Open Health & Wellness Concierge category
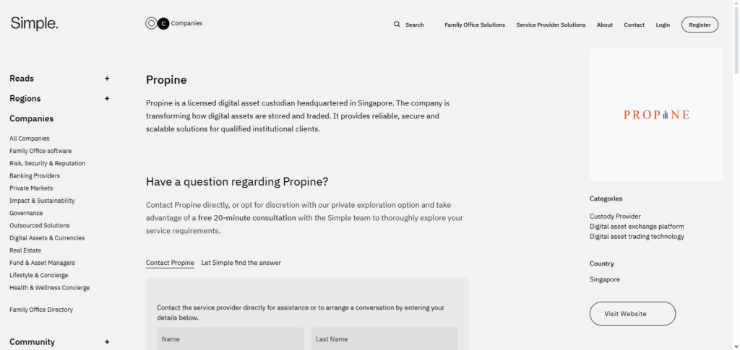Viewport: 740px width, 350px height. (x=50, y=288)
